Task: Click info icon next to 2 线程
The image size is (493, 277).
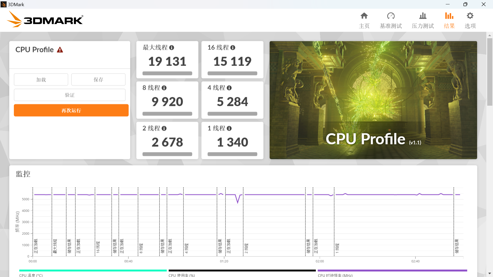Action: 164,128
